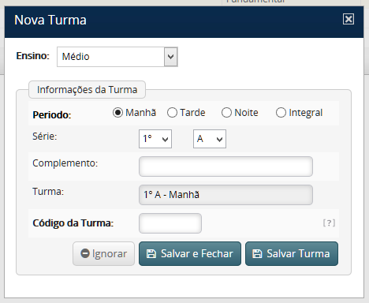Click the Ensino: label
The width and height of the screenshot is (369, 303).
(33, 56)
